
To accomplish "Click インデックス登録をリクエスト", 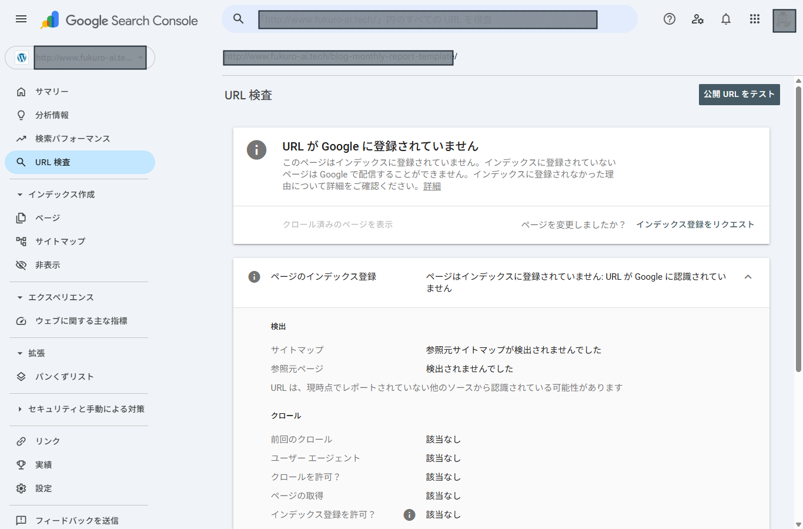I will [x=695, y=225].
